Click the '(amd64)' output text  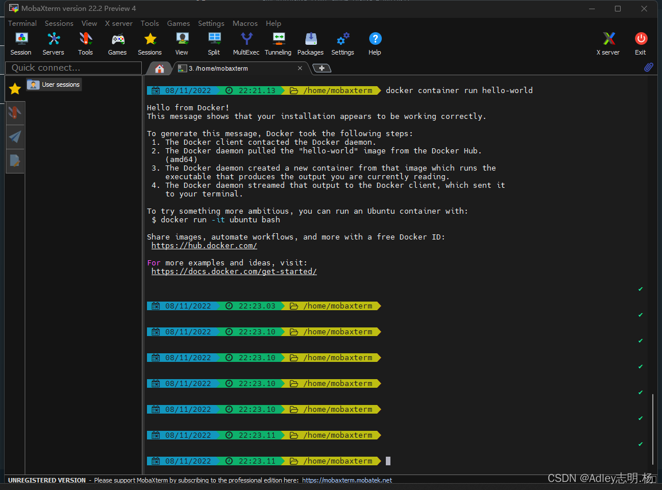pyautogui.click(x=181, y=159)
